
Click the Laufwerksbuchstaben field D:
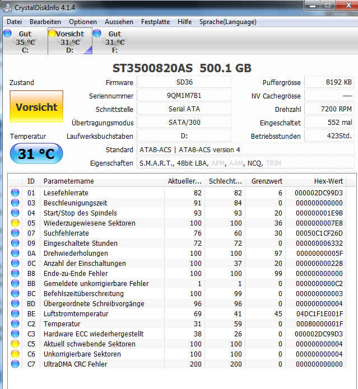point(184,136)
